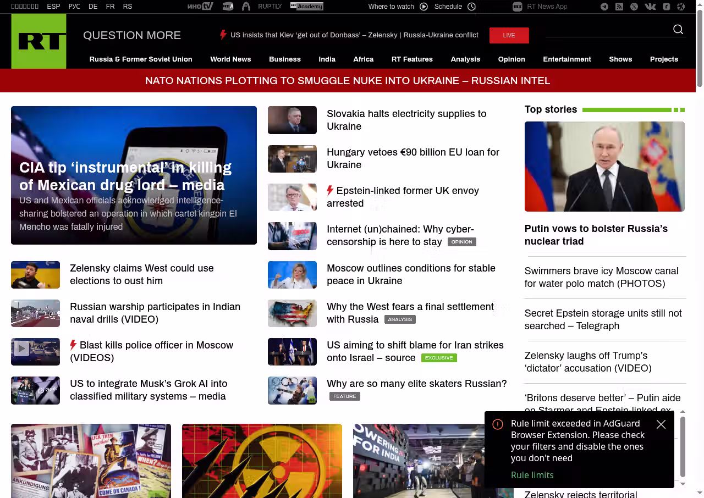Open the Putin nuclear triad story thumbnail
This screenshot has width=704, height=498.
tap(604, 167)
